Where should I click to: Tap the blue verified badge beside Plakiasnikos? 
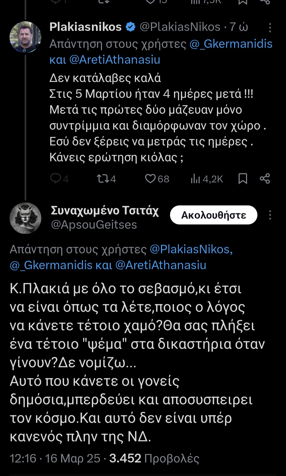(130, 27)
